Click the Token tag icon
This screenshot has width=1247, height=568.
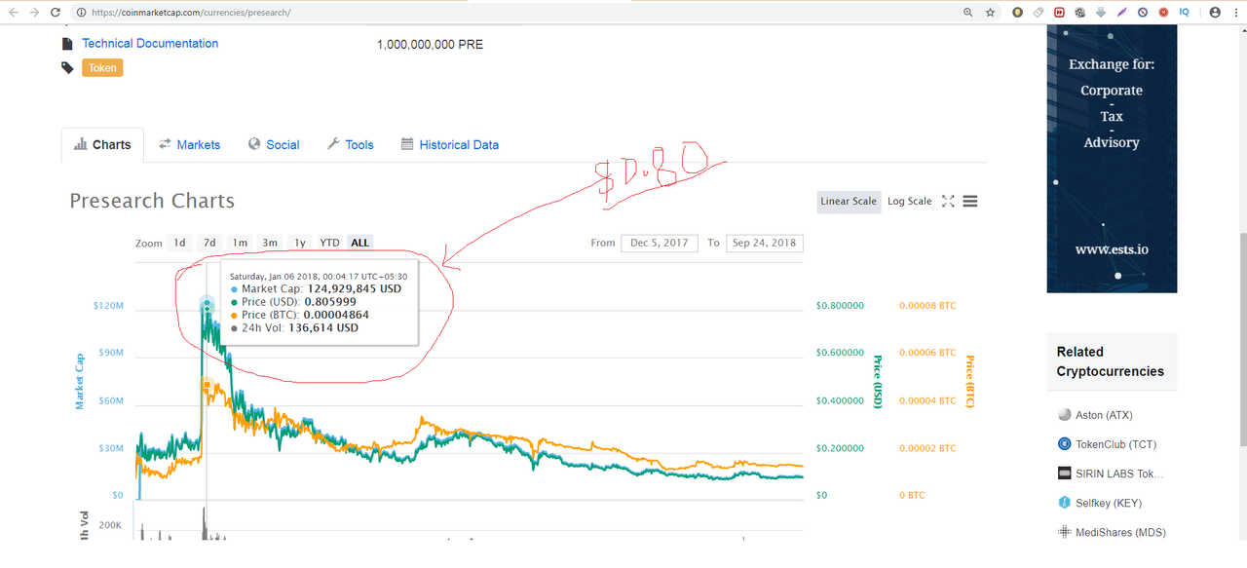coord(67,68)
